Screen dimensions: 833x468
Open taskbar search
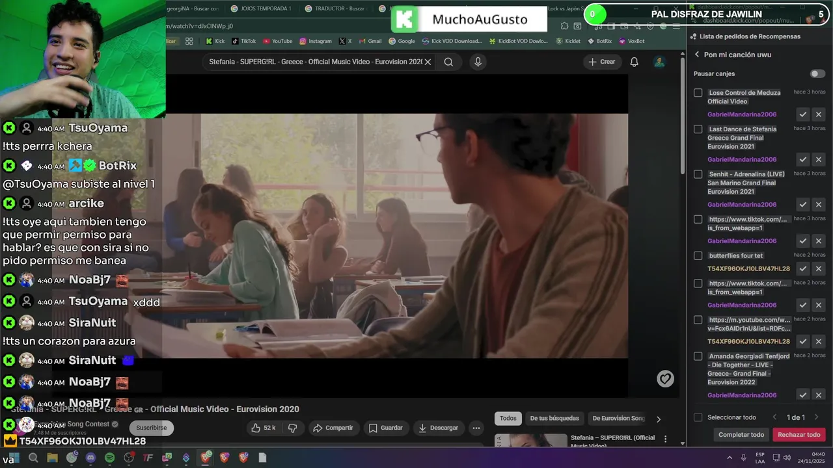click(33, 458)
